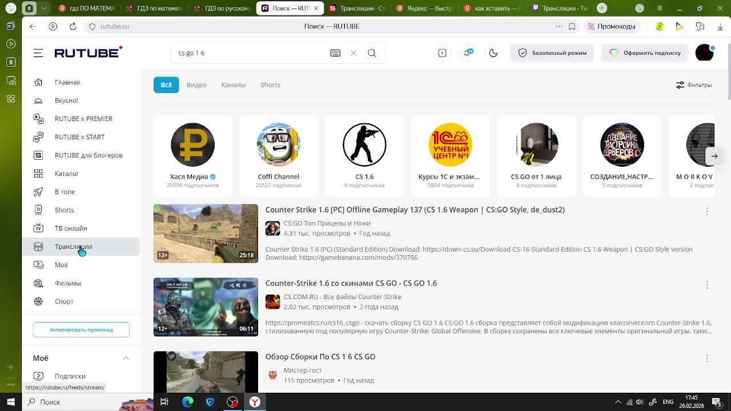This screenshot has width=731, height=411.
Task: Open the Курсы 1С channel card
Action: point(450,155)
